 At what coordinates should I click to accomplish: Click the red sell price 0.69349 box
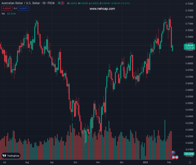coord(7,8)
